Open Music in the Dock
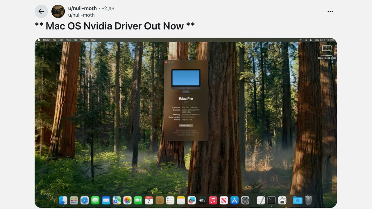This screenshot has height=209, width=372. point(213,200)
